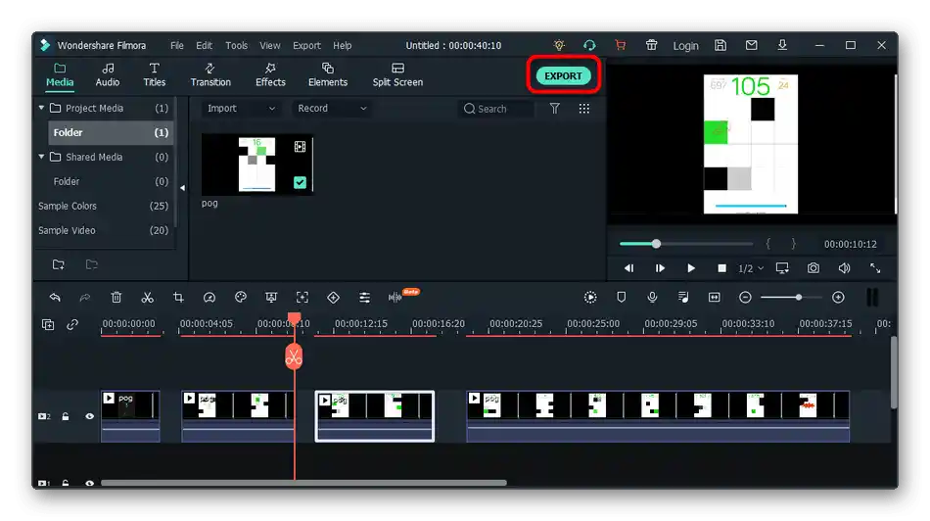Collapse the Shared Media tree
930x521 pixels.
click(x=41, y=157)
